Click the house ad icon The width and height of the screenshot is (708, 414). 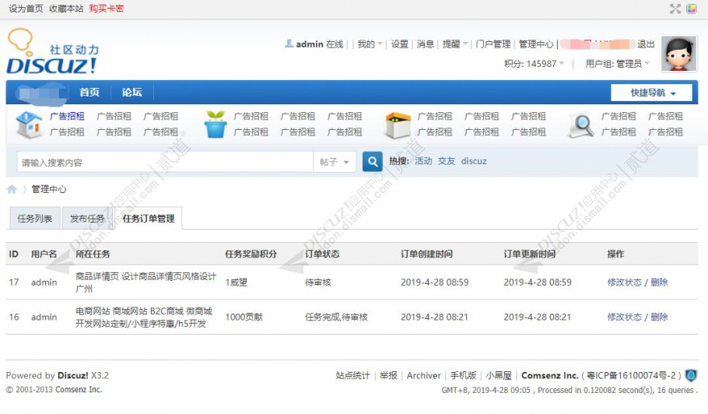(x=29, y=125)
